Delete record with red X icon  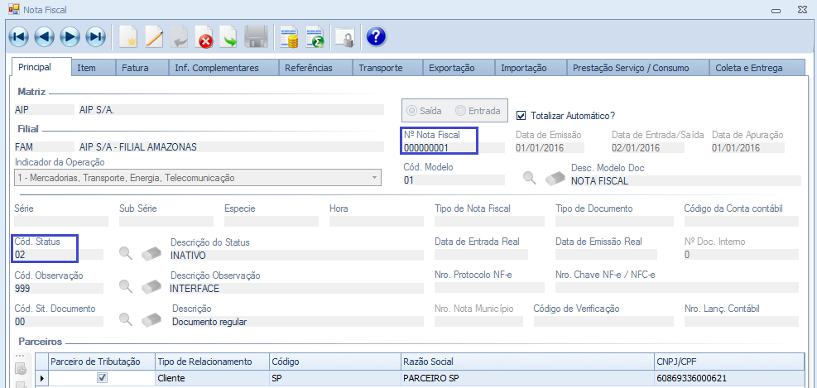click(x=204, y=36)
